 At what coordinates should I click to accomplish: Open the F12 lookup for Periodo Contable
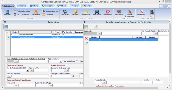click(104, 82)
